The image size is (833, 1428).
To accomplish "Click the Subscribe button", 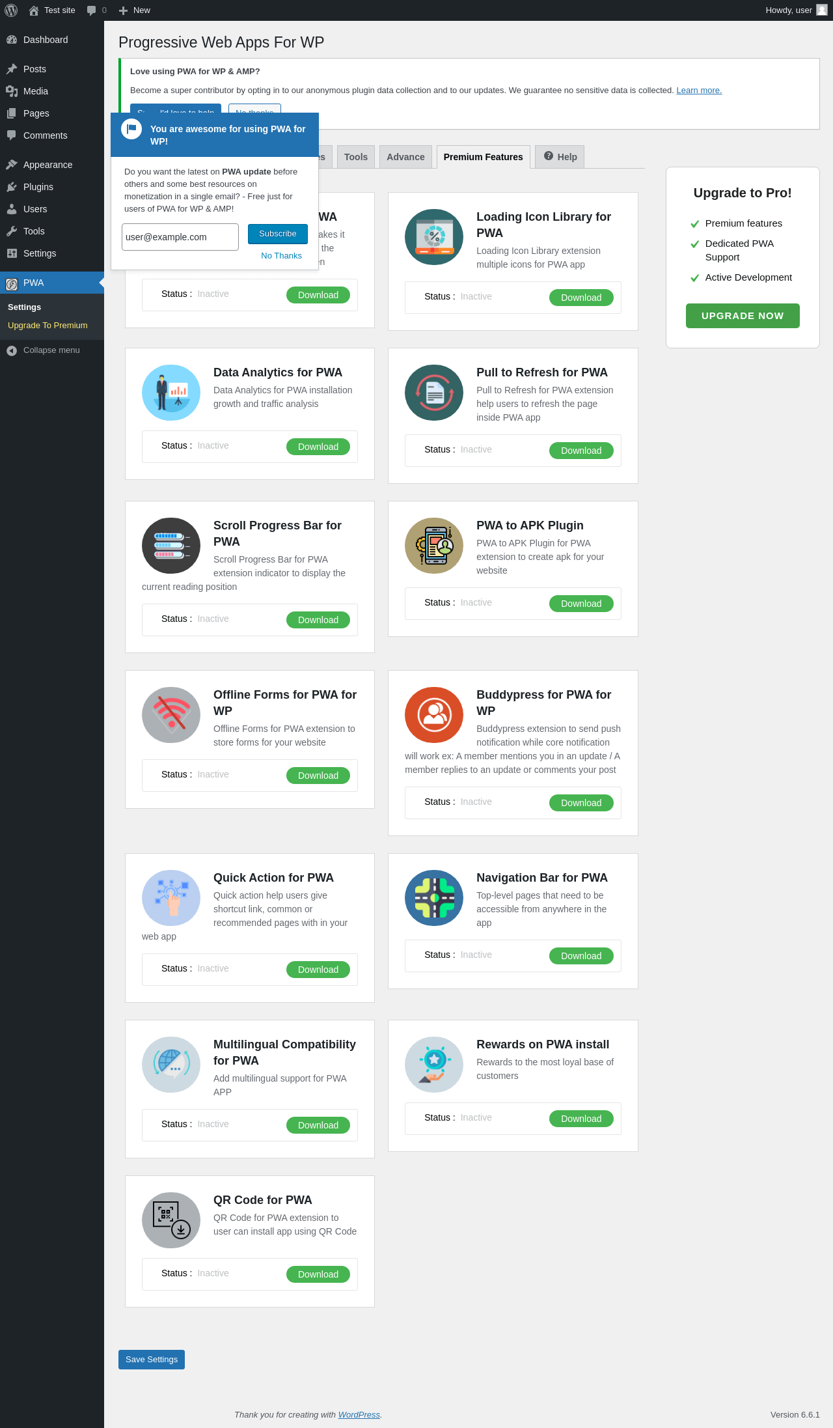I will 278,234.
